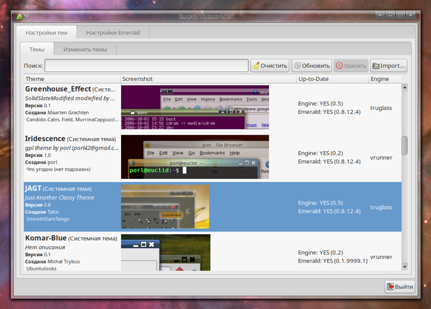Click the red cross icon on Удалить
This screenshot has height=309, width=431.
pyautogui.click(x=339, y=65)
